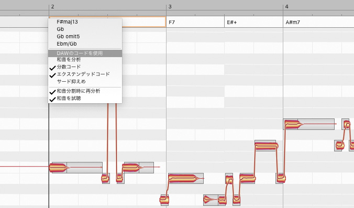Jump to bar 3 in ruler
Viewport: 354px width, 208px height.
coord(170,7)
